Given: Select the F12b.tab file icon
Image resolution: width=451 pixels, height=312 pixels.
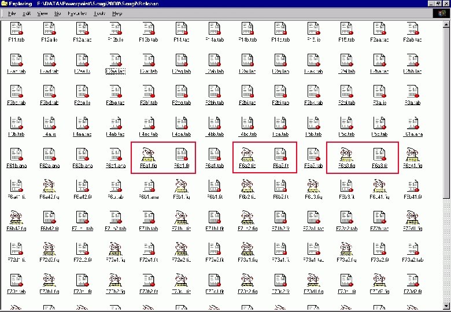Looking at the screenshot, I should [x=149, y=29].
